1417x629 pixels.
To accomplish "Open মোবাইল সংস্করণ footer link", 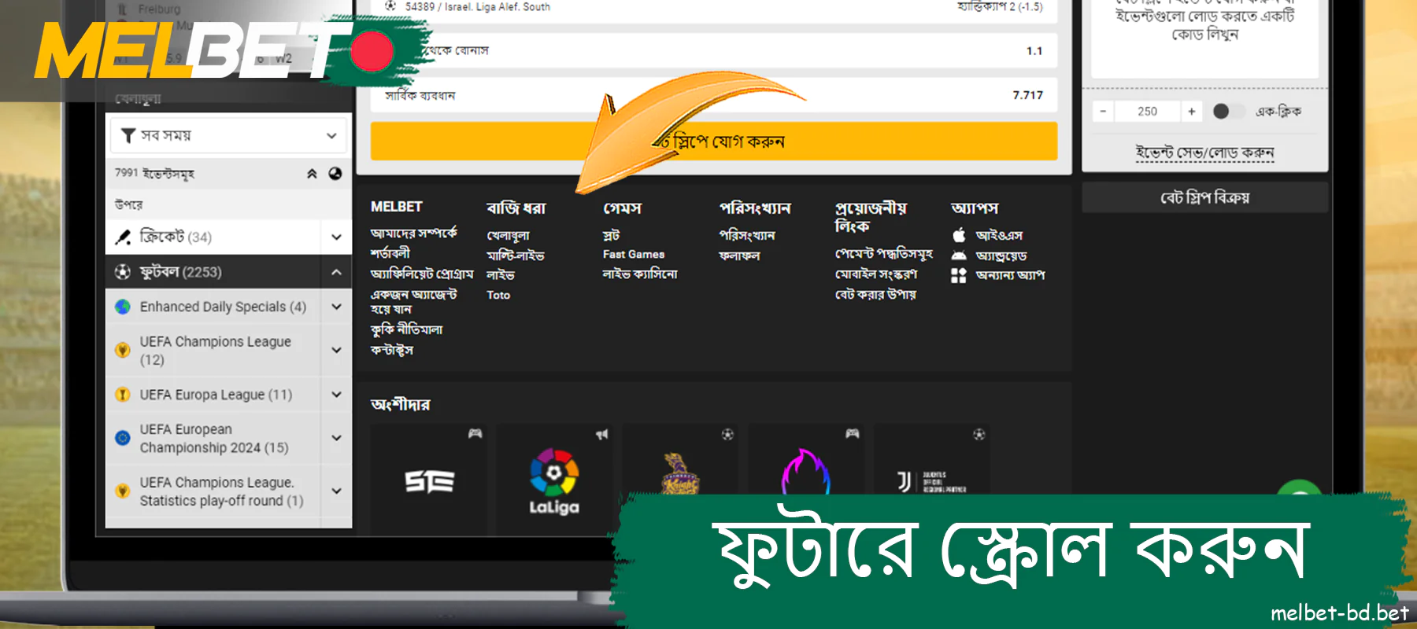I will coord(876,274).
